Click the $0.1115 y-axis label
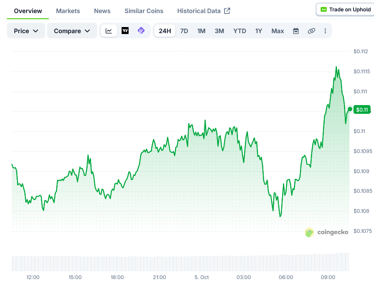374x283 pixels. (x=362, y=72)
